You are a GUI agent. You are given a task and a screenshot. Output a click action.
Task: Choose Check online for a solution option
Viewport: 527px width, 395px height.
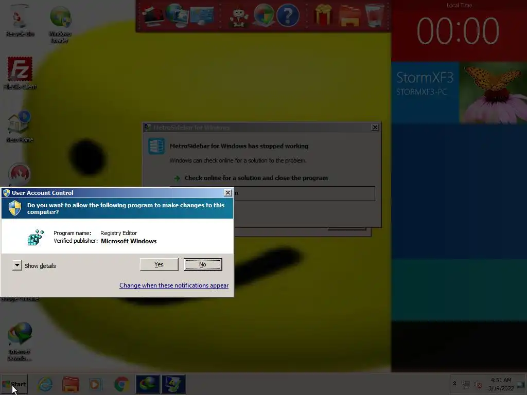(256, 178)
